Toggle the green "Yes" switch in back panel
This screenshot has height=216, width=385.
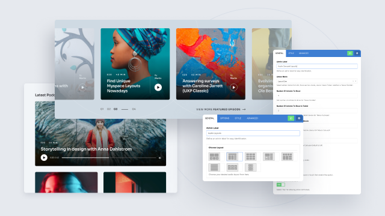281,185
